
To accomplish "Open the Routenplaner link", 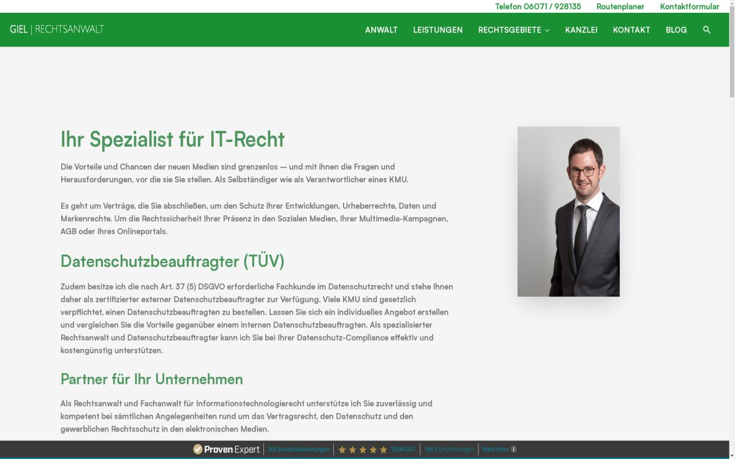I will 620,7.
